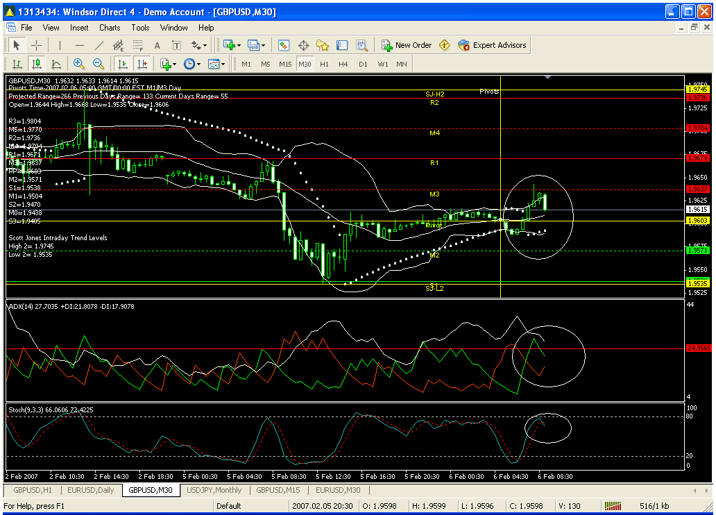Switch to the USDJPY,Monthly chart tab

(214, 490)
